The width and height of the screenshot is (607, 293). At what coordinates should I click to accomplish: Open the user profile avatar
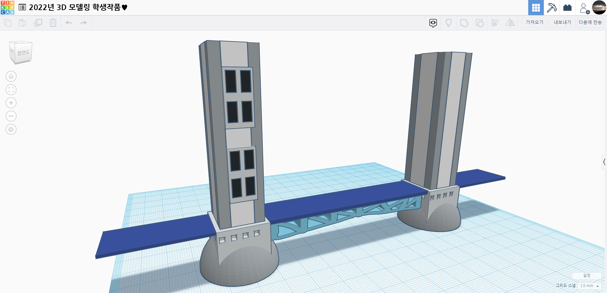coord(599,8)
